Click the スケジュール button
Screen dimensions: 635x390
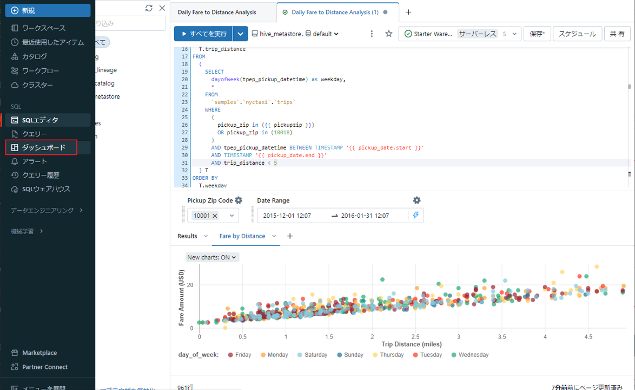click(x=577, y=34)
